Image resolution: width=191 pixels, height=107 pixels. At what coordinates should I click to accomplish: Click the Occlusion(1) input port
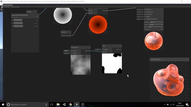[x=145, y=14]
